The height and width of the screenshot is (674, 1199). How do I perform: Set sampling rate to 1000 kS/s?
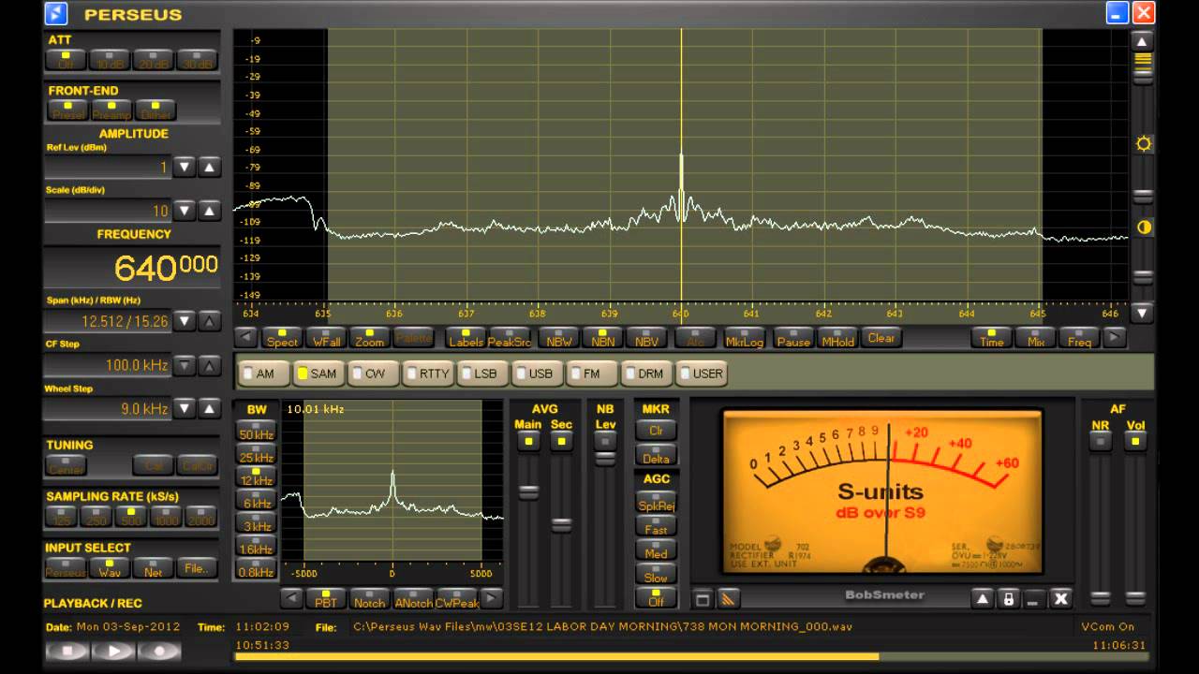coord(164,517)
